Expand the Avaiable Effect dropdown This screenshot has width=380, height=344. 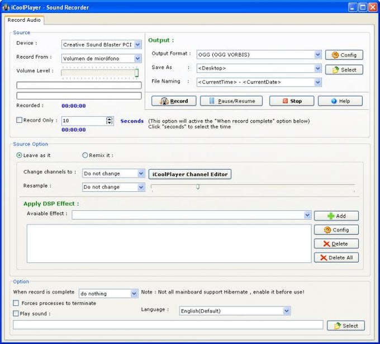[307, 215]
